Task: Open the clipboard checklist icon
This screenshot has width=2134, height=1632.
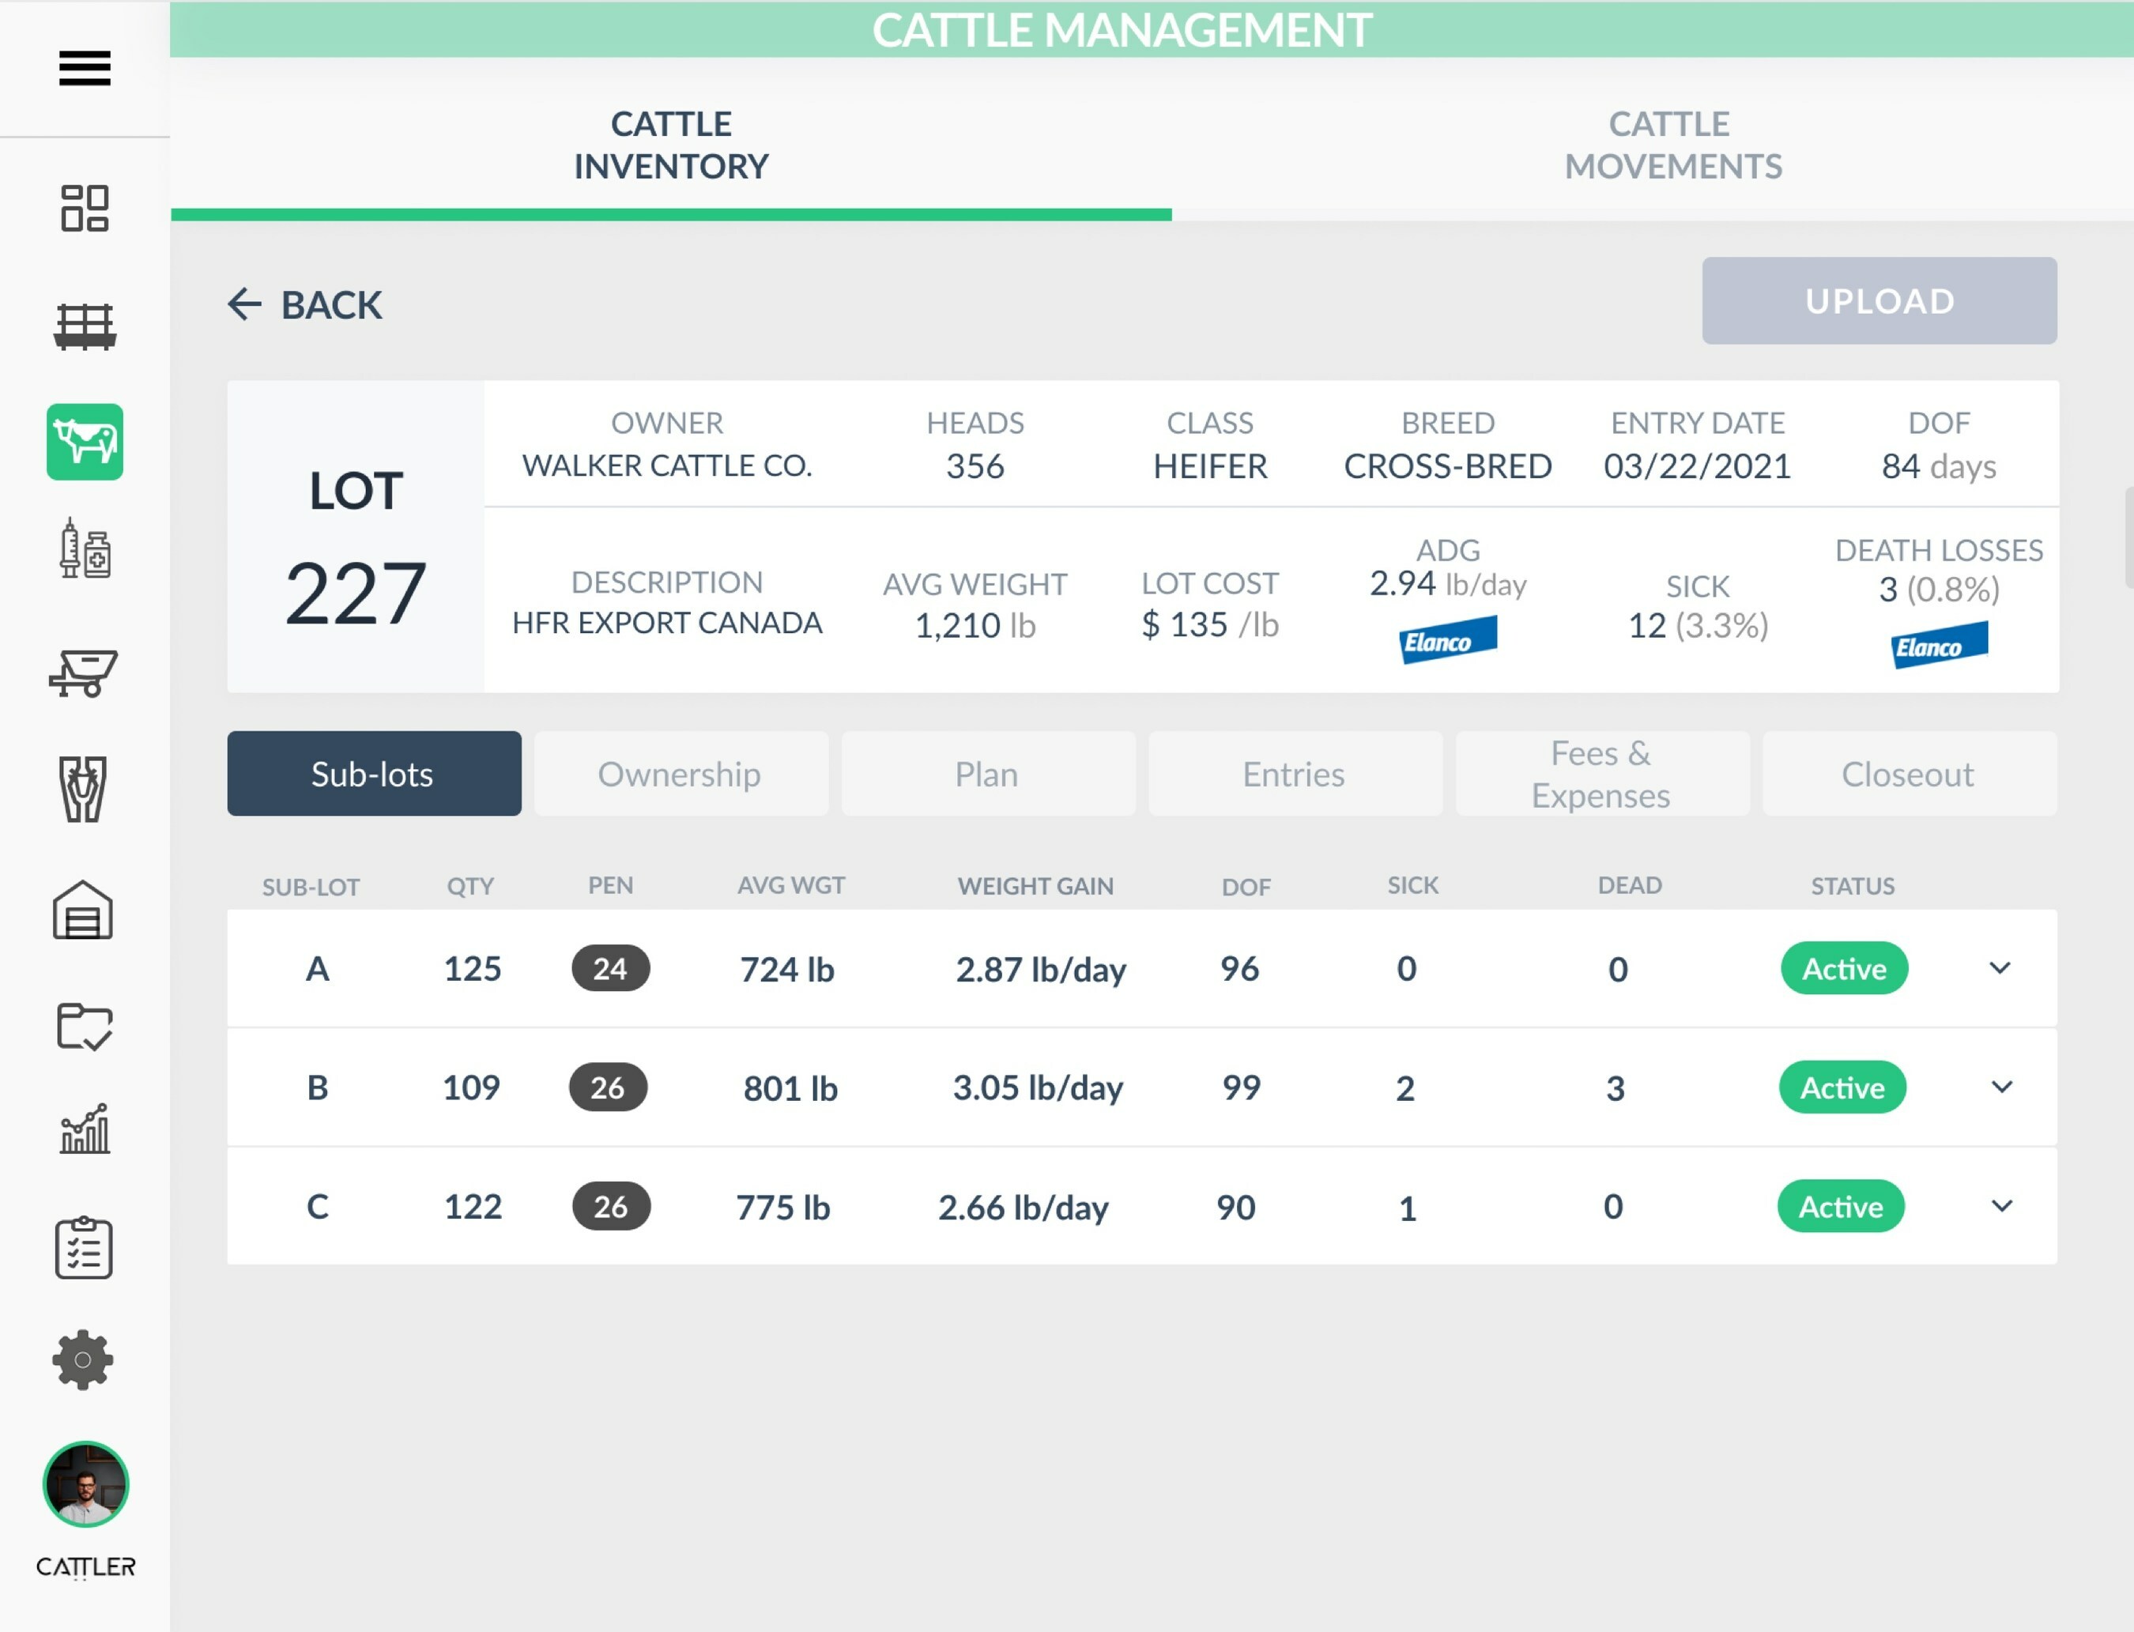Action: (x=85, y=1247)
